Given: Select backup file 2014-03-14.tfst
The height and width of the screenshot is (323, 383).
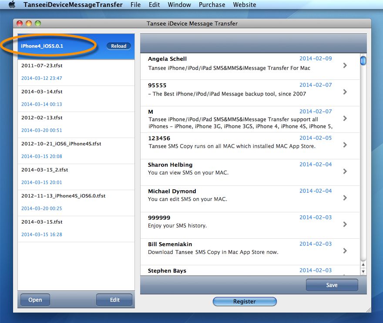Looking at the screenshot, I should [x=76, y=99].
